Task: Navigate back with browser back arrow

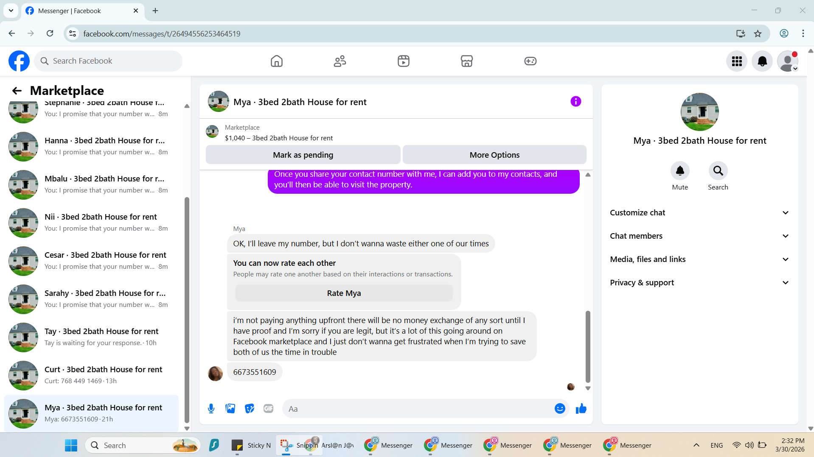Action: [x=12, y=33]
